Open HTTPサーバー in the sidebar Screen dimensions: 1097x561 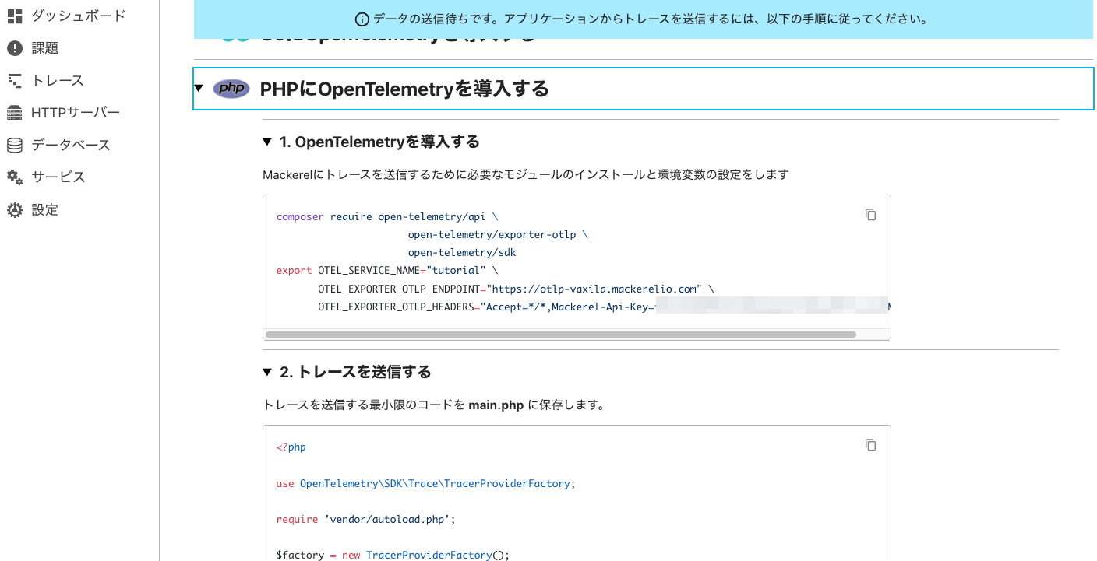point(76,113)
